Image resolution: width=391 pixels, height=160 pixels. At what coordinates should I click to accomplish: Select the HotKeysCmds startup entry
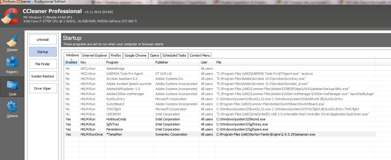click(220, 119)
